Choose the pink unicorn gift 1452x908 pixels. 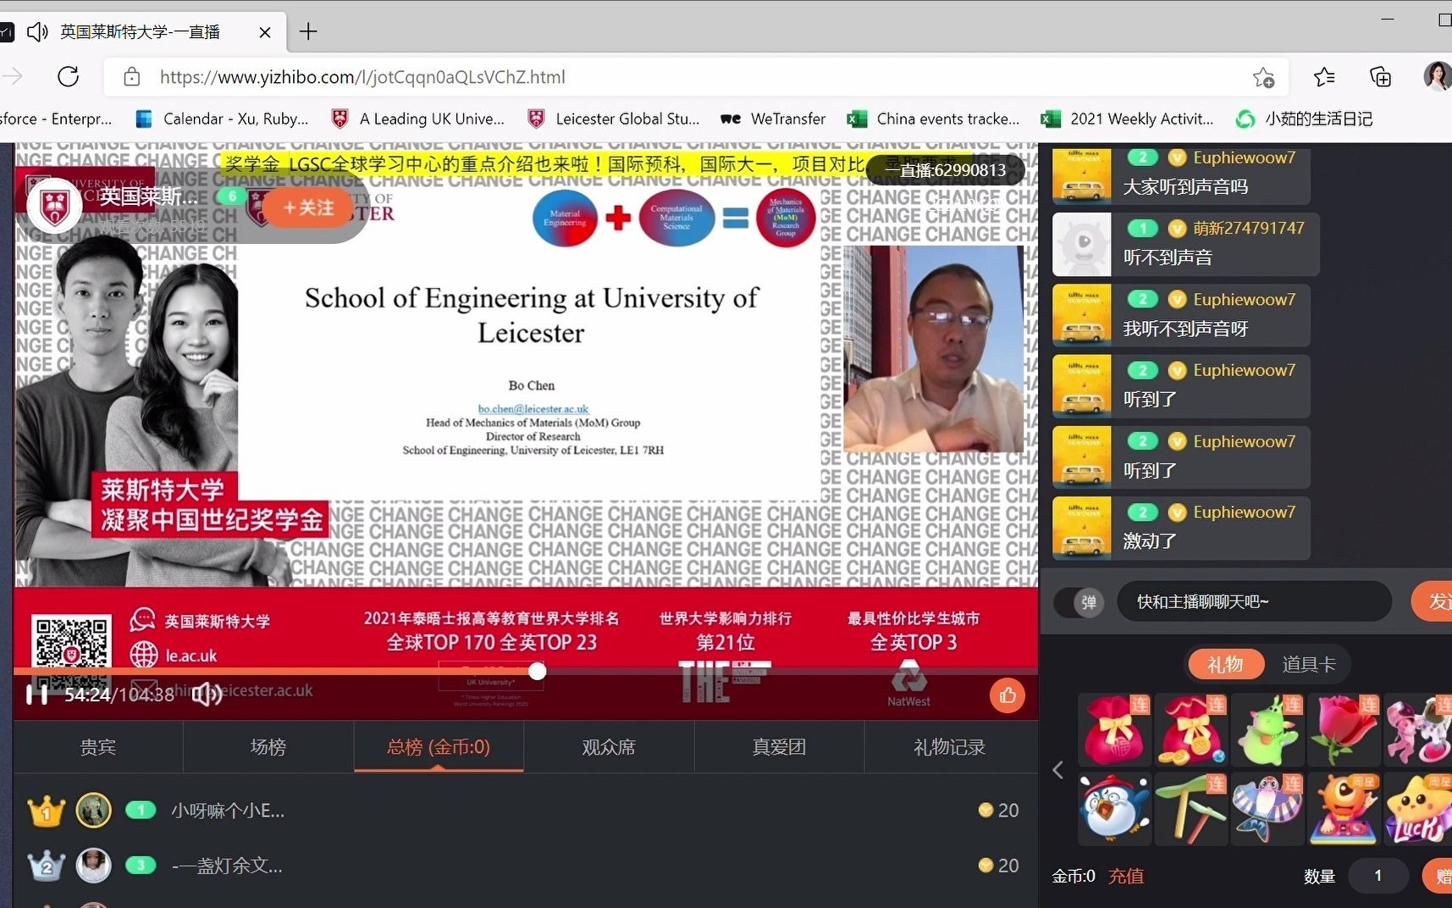coord(1418,730)
